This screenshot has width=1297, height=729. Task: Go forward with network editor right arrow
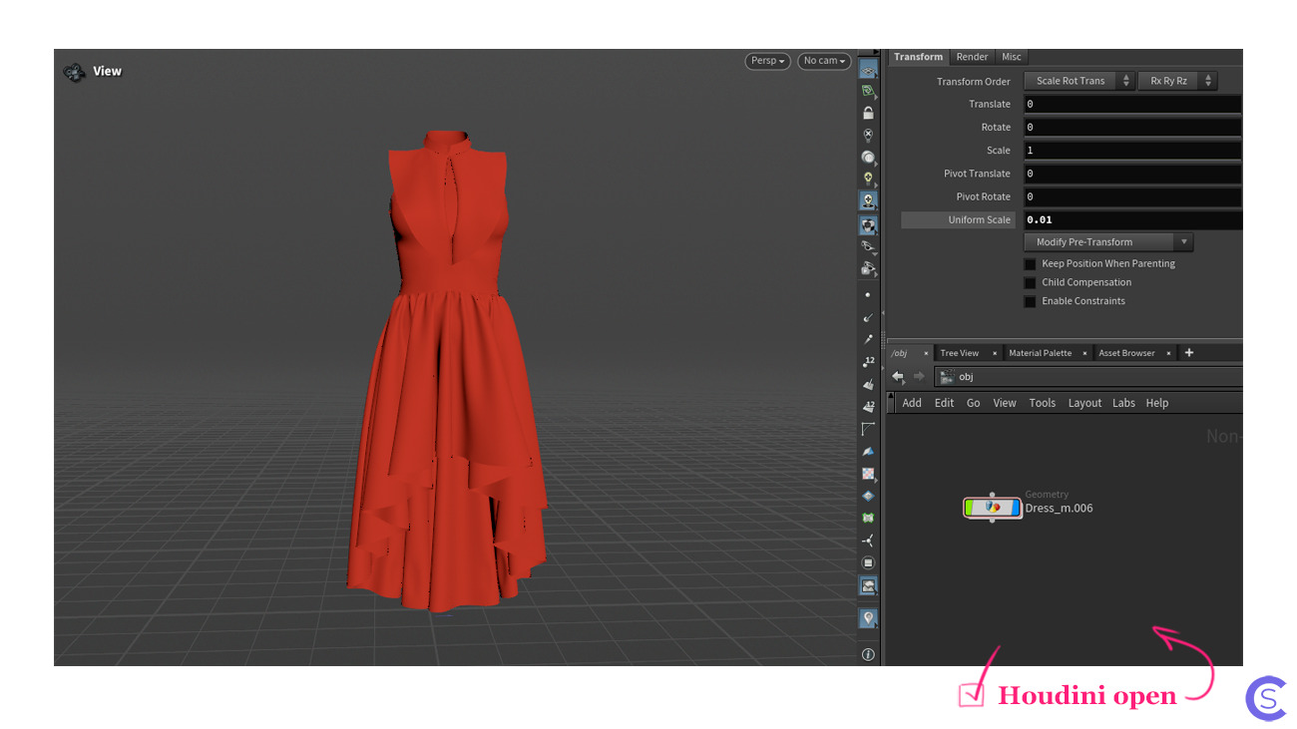tap(919, 376)
